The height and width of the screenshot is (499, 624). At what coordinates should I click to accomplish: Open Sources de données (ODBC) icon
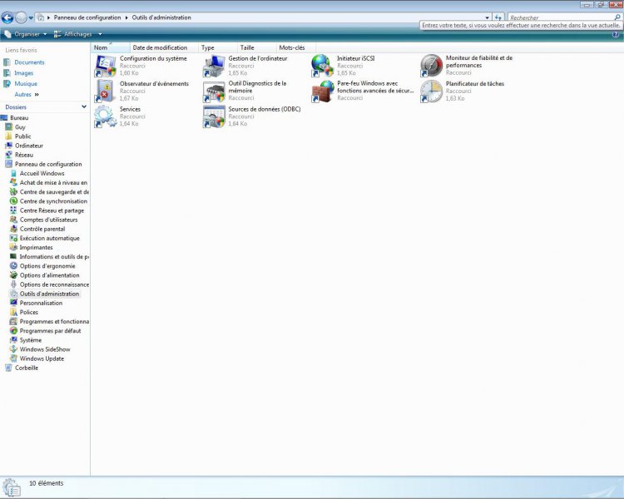214,116
